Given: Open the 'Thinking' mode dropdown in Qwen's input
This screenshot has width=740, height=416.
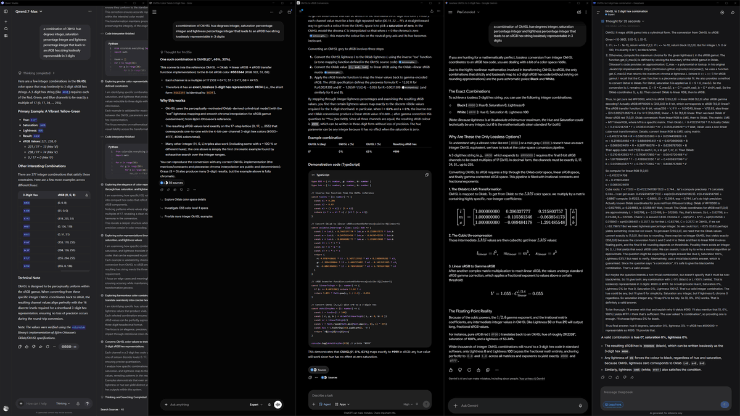Looking at the screenshot, I should coord(64,404).
